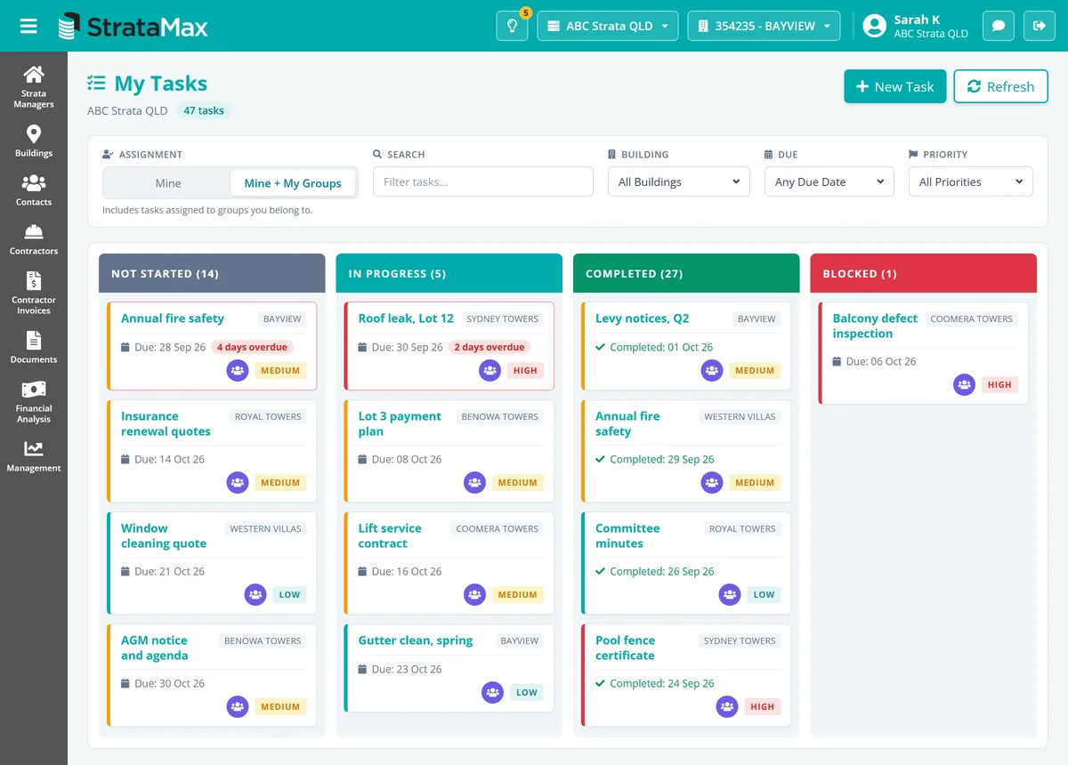Image resolution: width=1068 pixels, height=765 pixels.
Task: Open Contractor Invoices in the sidebar
Action: click(x=34, y=294)
